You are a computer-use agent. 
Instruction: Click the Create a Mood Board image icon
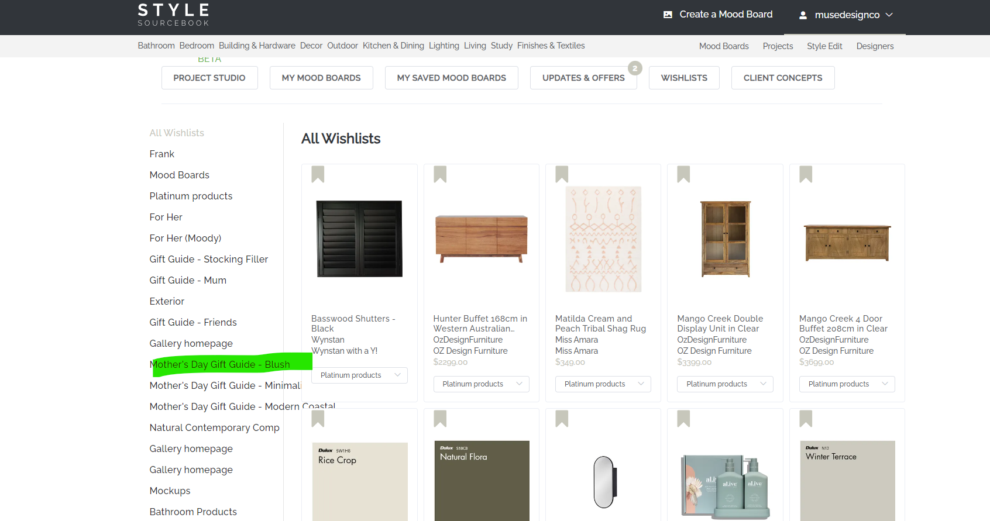(x=668, y=15)
